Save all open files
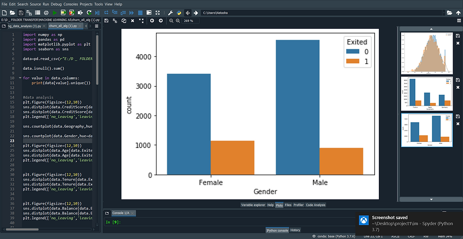The width and height of the screenshot is (463, 239). (29, 13)
